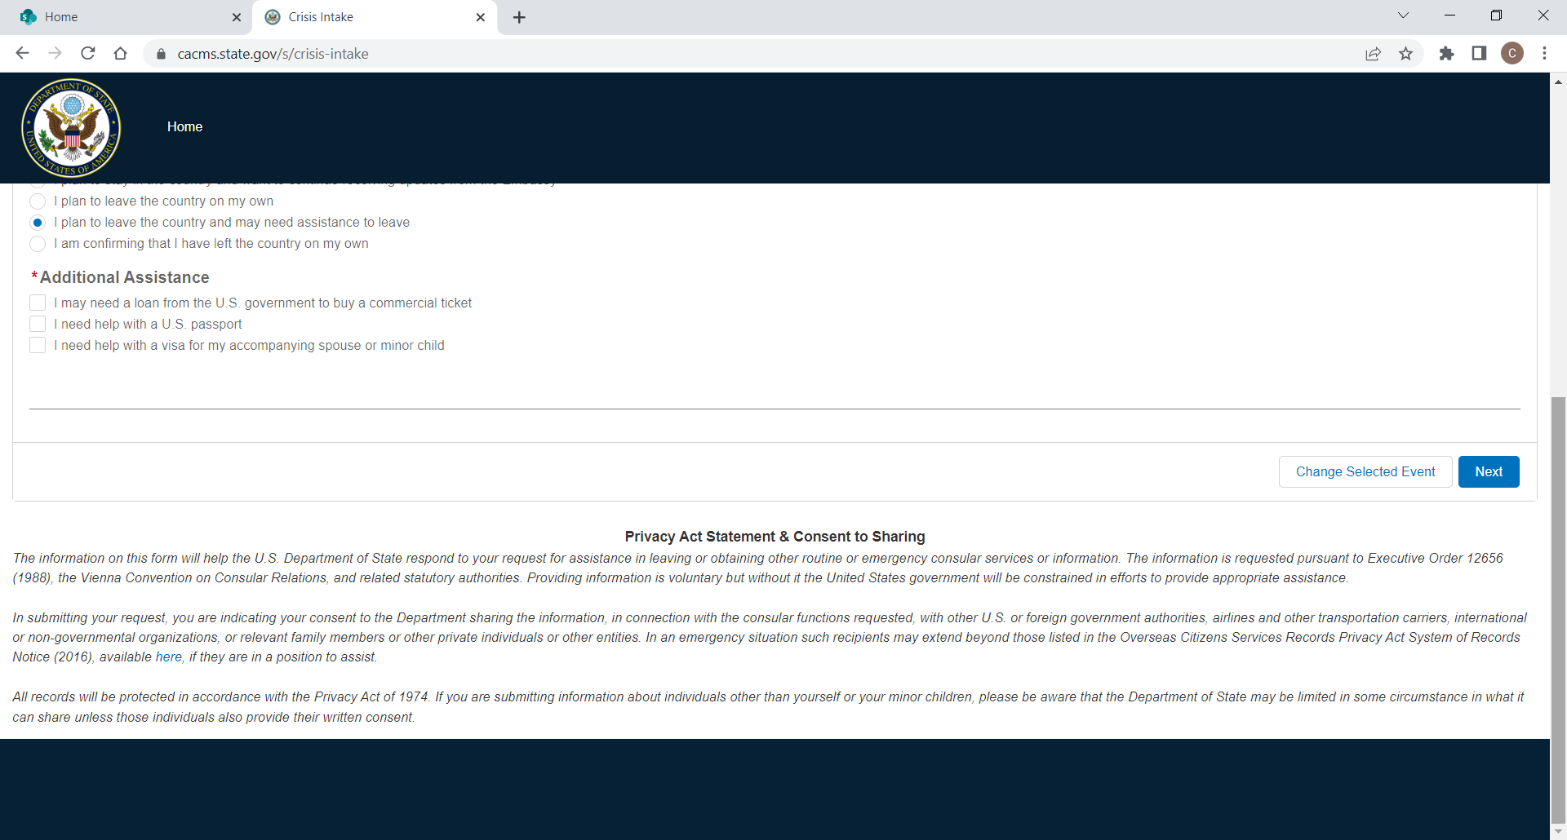Open the Chrome profile avatar
This screenshot has width=1567, height=840.
pos(1512,54)
